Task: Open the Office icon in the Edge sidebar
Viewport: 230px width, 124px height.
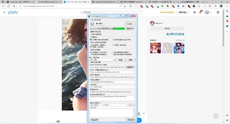Action: [227, 21]
